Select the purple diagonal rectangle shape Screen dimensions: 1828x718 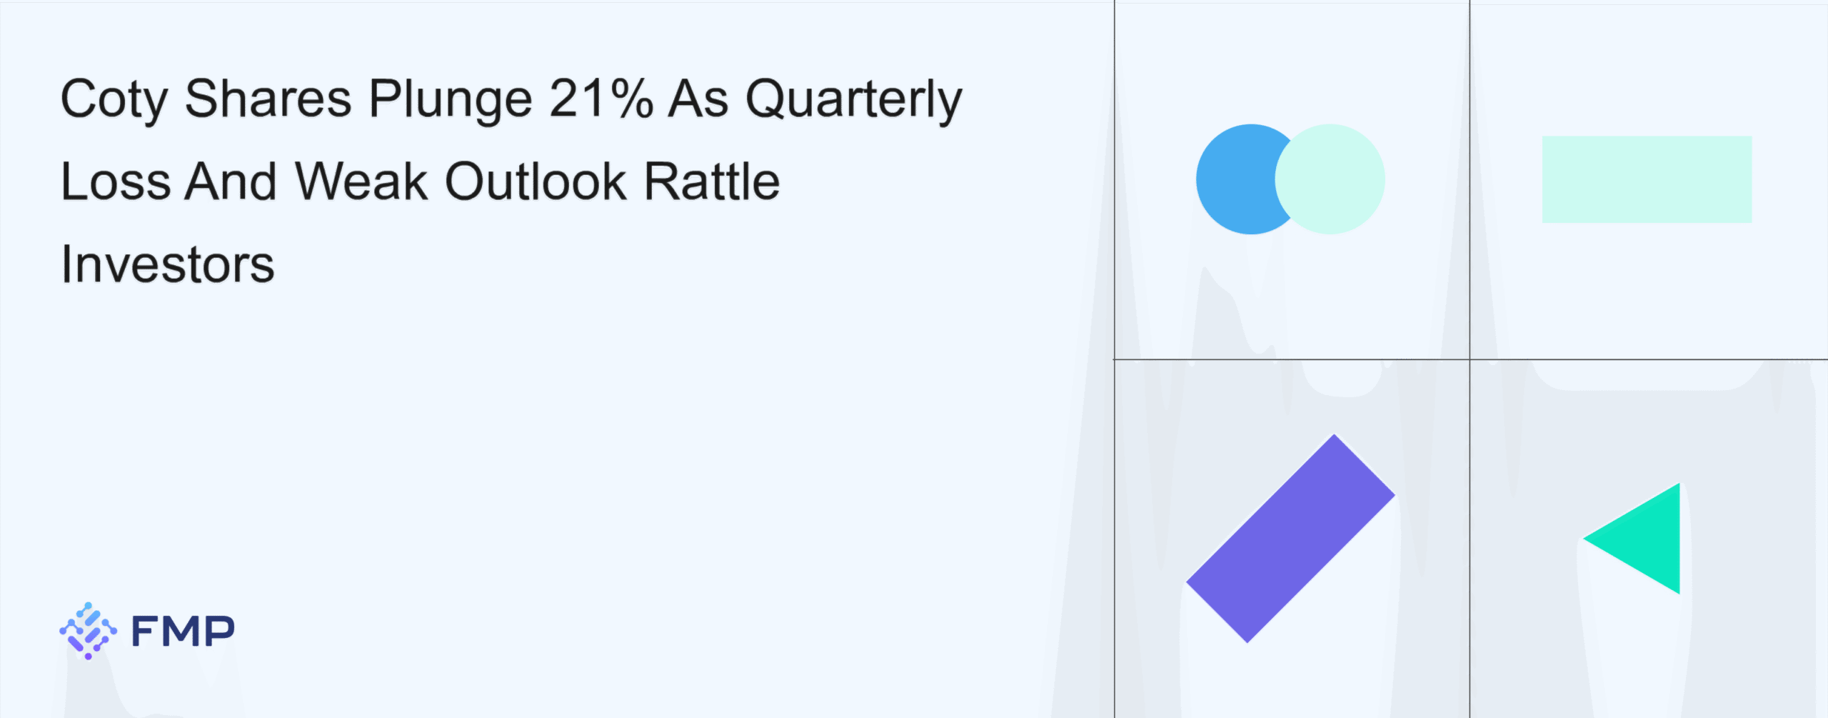click(x=1290, y=539)
